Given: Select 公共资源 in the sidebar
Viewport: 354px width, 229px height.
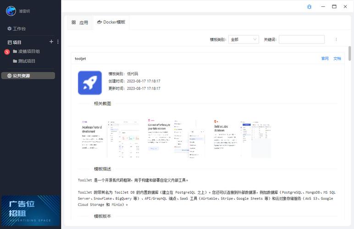Looking at the screenshot, I should coord(28,76).
